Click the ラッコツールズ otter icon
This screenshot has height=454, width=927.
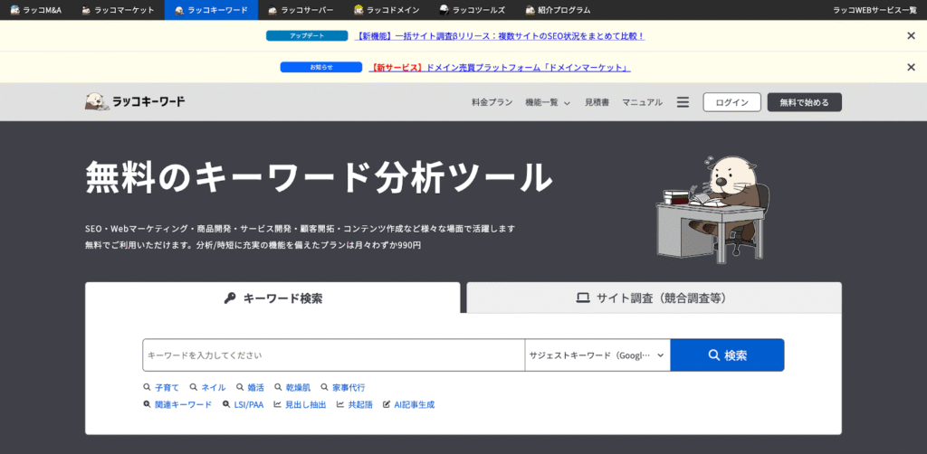point(444,10)
